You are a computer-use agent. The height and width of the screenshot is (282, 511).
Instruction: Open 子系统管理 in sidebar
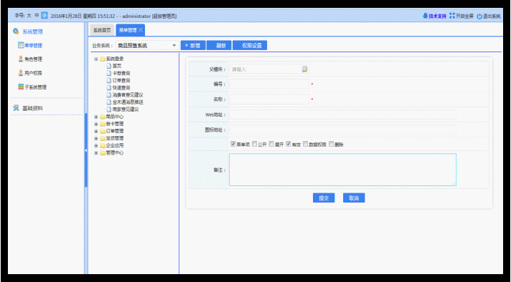click(x=35, y=87)
